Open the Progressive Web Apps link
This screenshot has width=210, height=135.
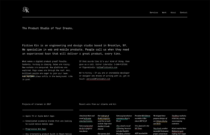[x=36, y=129]
